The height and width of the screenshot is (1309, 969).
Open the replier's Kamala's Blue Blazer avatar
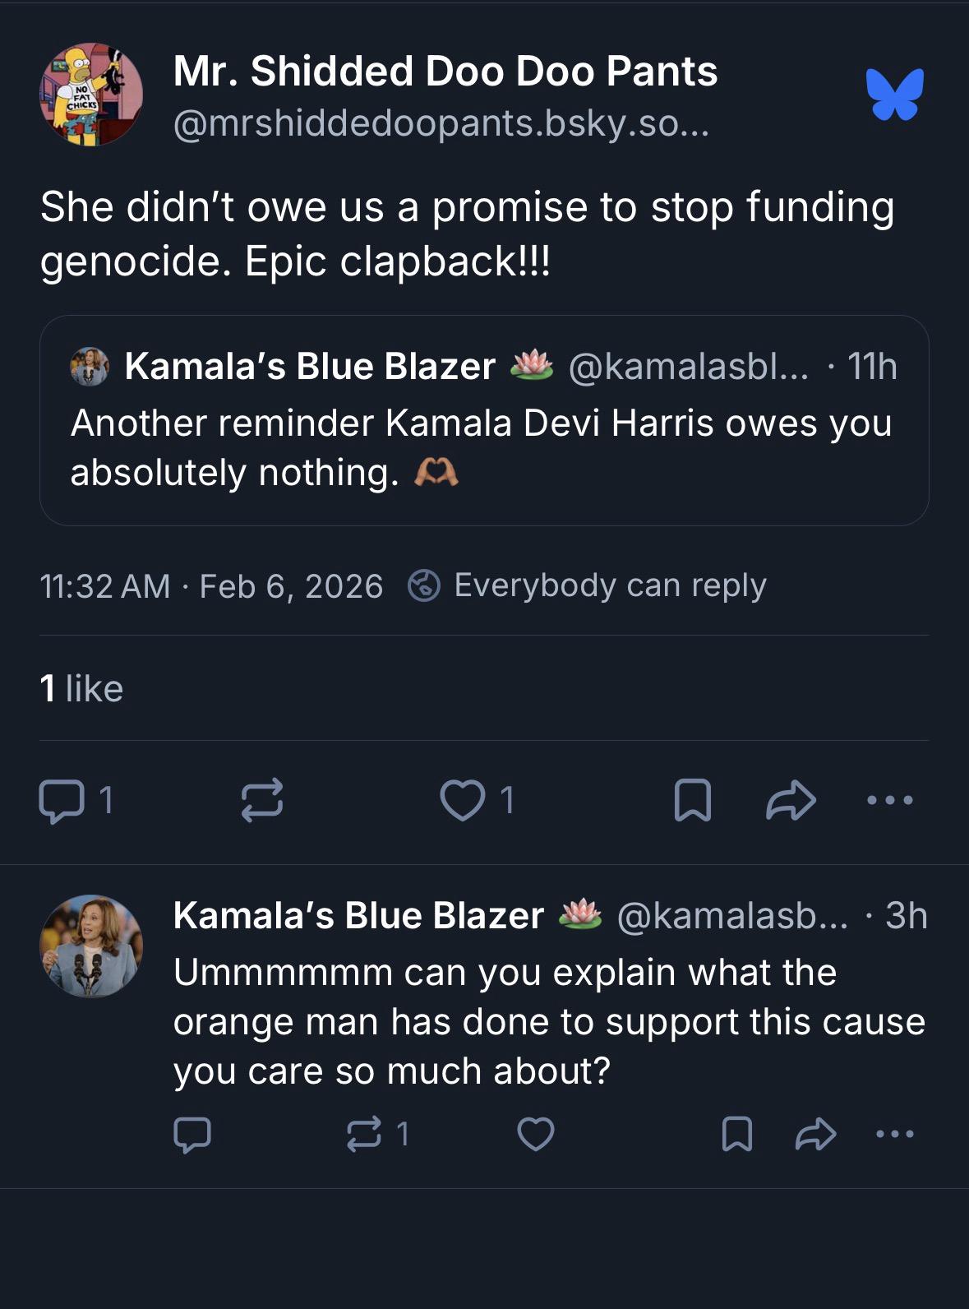[91, 946]
